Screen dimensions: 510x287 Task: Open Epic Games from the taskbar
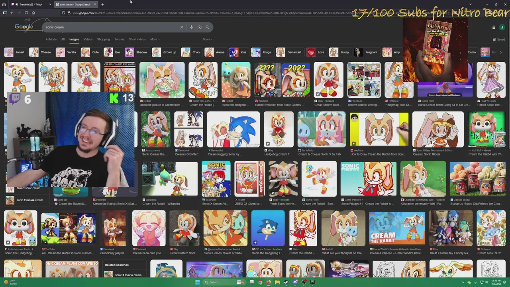tap(312, 282)
